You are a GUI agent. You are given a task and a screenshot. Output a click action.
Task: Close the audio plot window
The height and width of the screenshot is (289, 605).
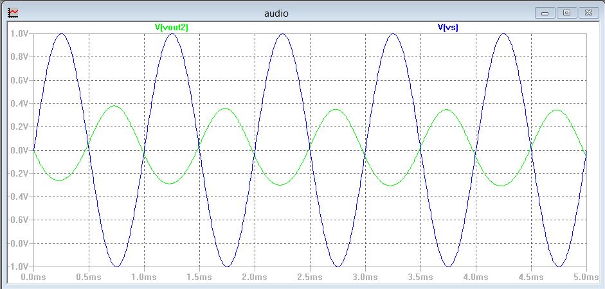(x=588, y=13)
